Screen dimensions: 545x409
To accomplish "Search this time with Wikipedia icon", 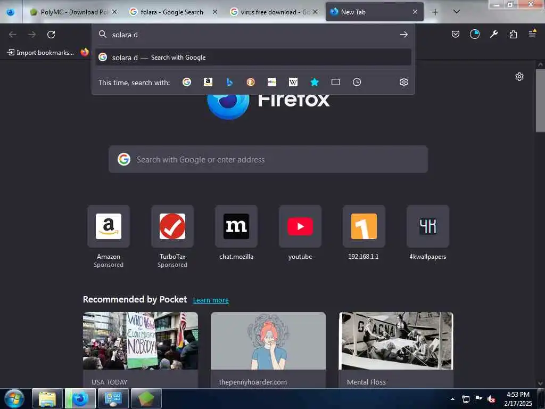I will [x=293, y=82].
